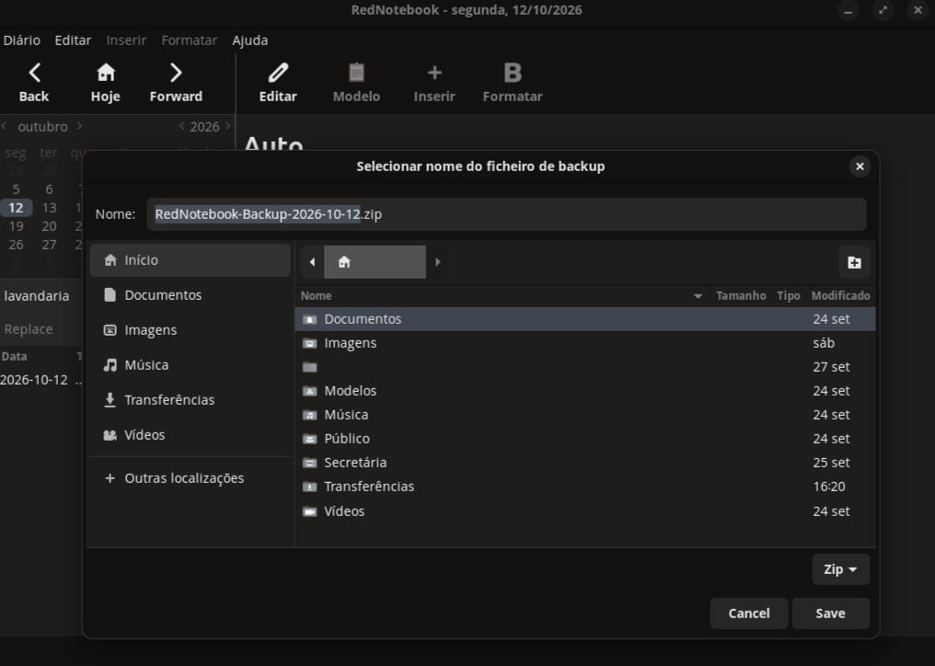Click the Save button
Screen dimensions: 935x666
[830, 614]
